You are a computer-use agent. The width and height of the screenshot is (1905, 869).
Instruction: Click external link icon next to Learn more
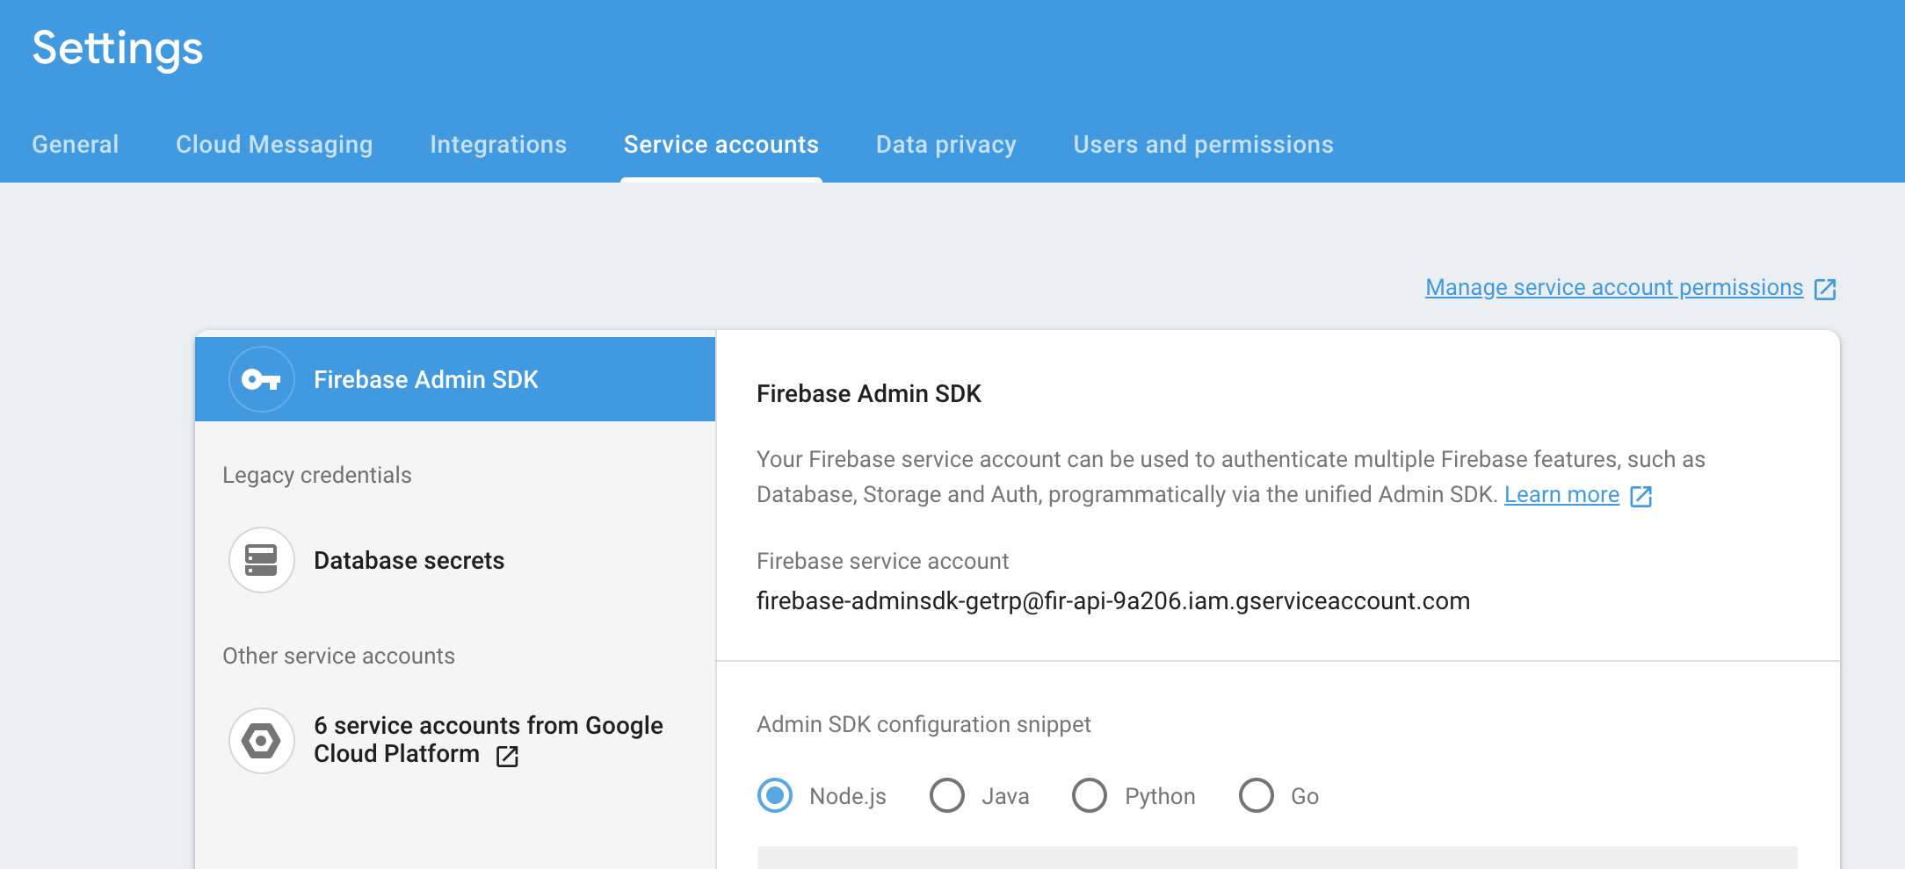point(1641,496)
